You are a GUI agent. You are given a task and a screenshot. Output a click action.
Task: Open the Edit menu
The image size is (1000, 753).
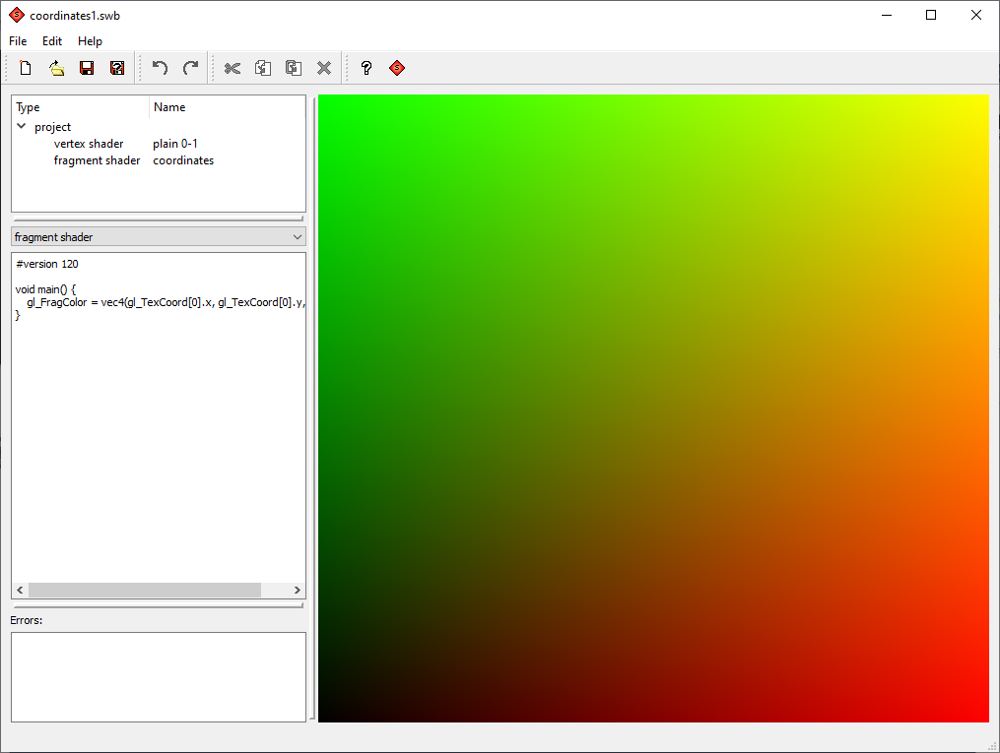pos(52,40)
